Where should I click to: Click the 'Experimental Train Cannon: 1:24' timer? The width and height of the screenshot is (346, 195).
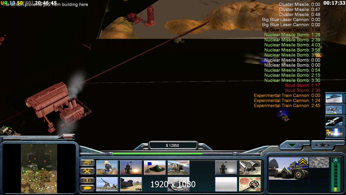tap(287, 101)
